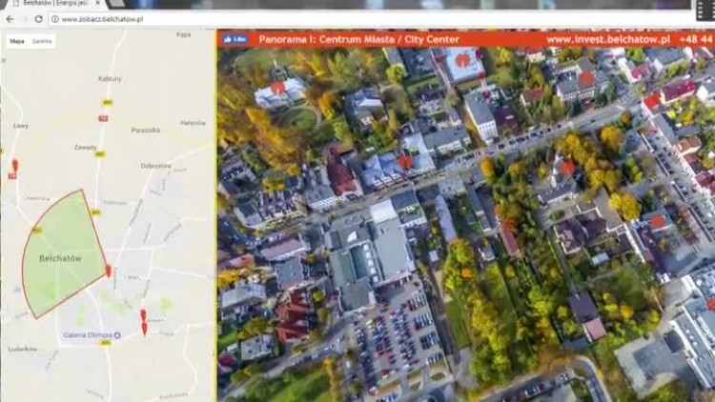This screenshot has height=402, width=715.
Task: Click the Zawady map label
Action: point(85,148)
